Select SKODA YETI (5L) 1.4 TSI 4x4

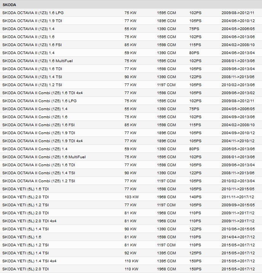pyautogui.click(x=131, y=261)
